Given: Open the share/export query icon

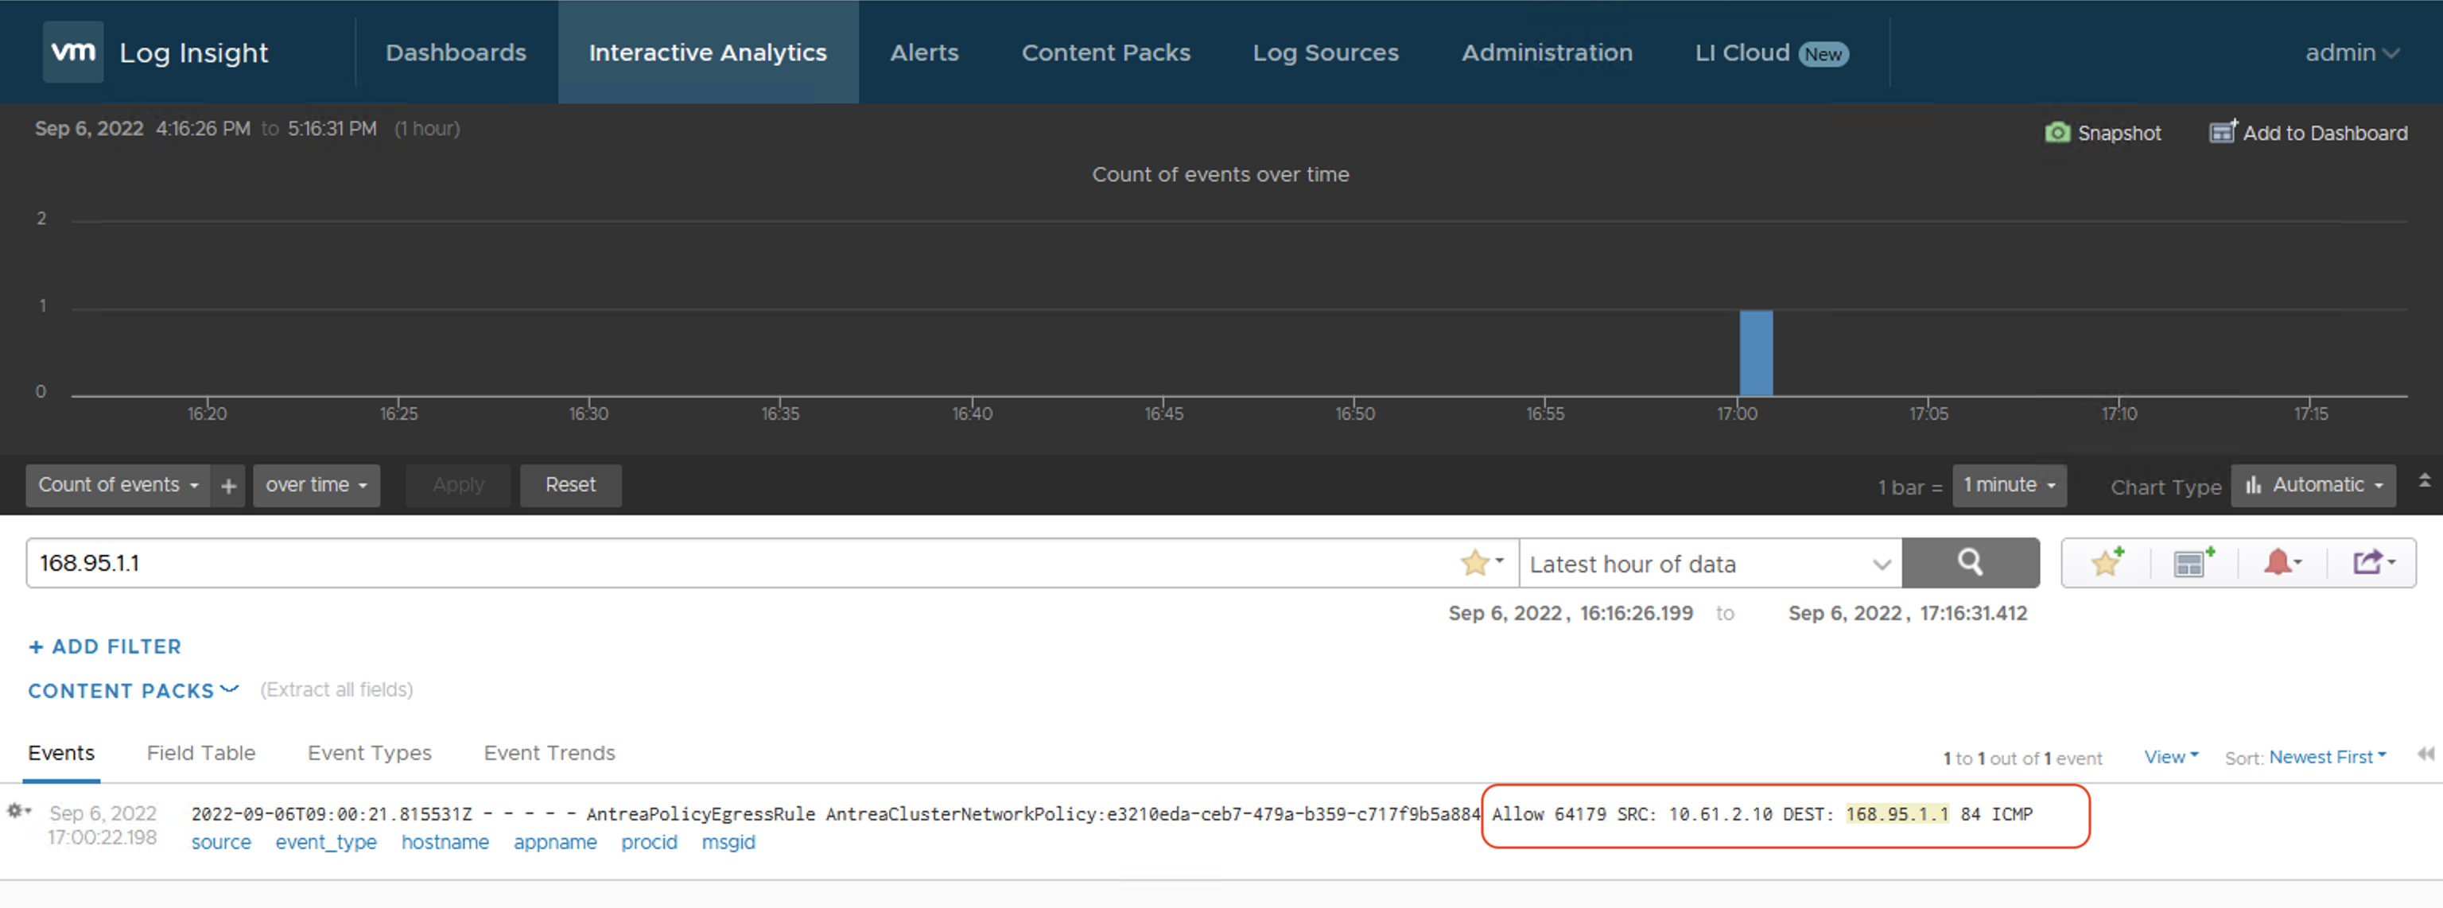Looking at the screenshot, I should (2374, 563).
